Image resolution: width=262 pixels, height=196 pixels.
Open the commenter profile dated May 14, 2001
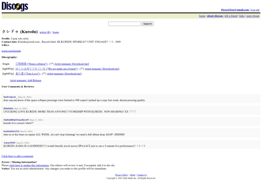click(x=8, y=108)
